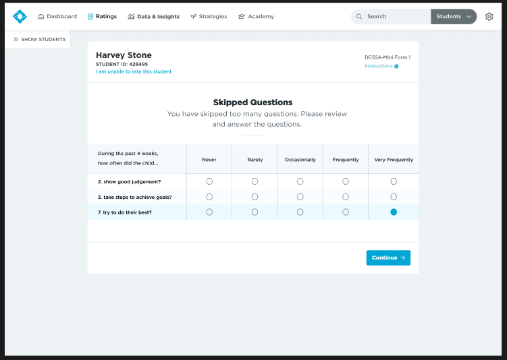Screen dimensions: 507x360
Task: Click the Strategies sprout icon
Action: (193, 16)
